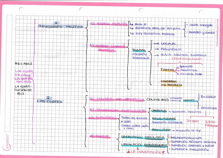
Task: Click the heading "REVOLUCIÓN POLÍTICA"
Action: click(61, 26)
